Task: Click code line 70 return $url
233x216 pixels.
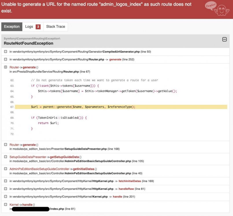Action: [x=48, y=123]
